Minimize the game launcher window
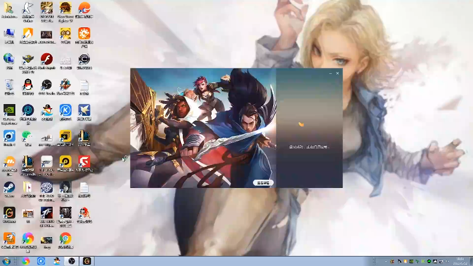473x266 pixels. pos(331,73)
